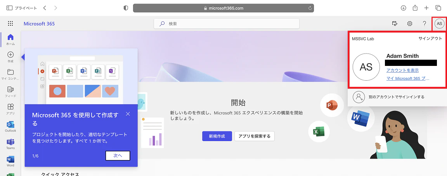
Task: Click the PowerPoint icon in hero area
Action: click(x=331, y=105)
